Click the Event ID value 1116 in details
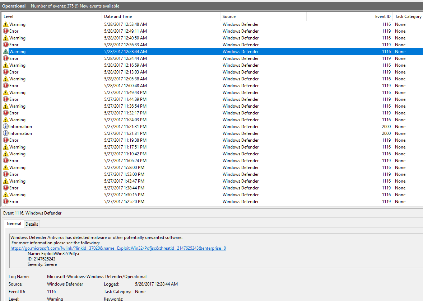The height and width of the screenshot is (301, 423). (x=51, y=292)
